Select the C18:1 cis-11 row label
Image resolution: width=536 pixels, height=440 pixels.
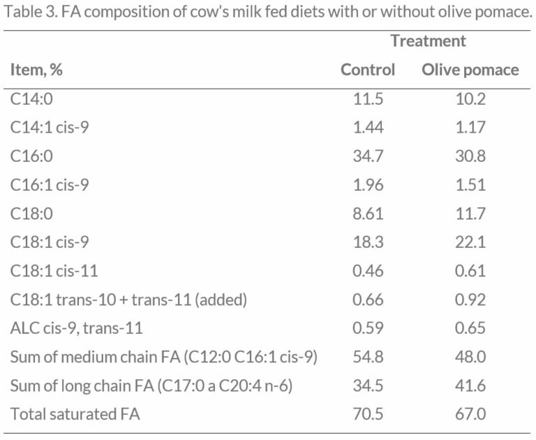click(x=54, y=271)
